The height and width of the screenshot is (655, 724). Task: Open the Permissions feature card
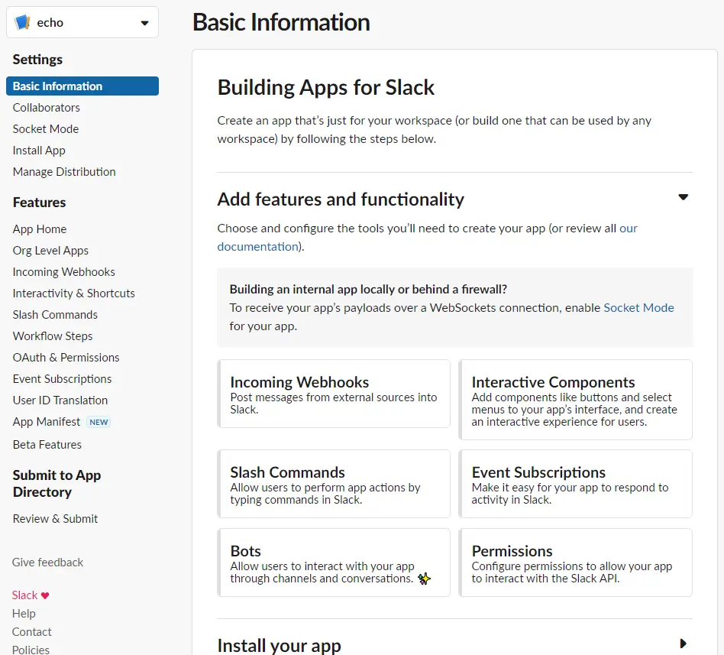575,563
